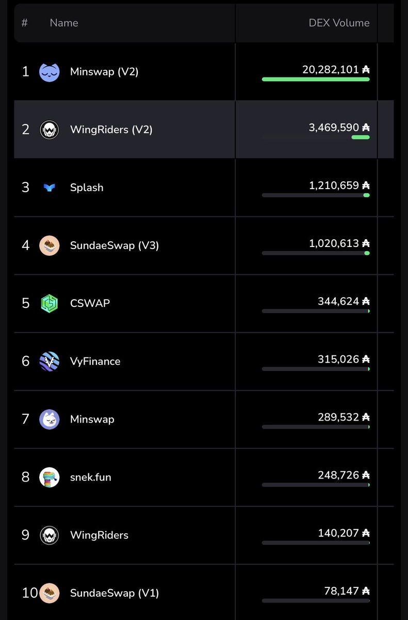The image size is (408, 620).
Task: Click the CSWAP green hexagon icon
Action: (50, 303)
